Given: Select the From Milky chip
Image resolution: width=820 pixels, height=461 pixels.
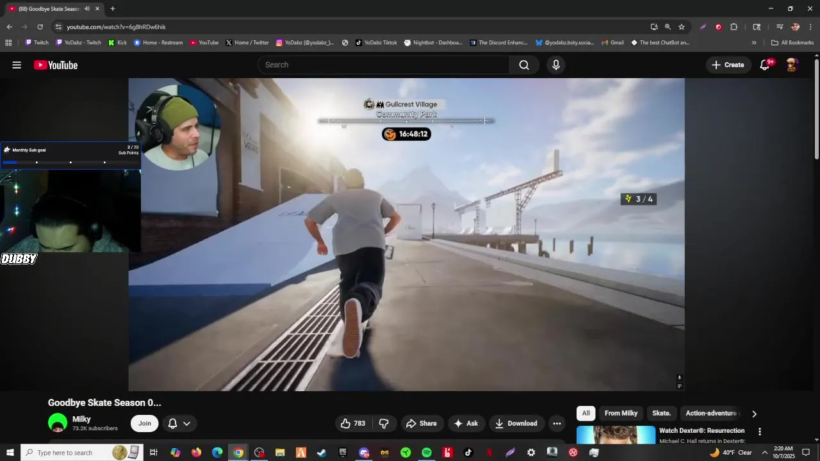Looking at the screenshot, I should tap(621, 413).
